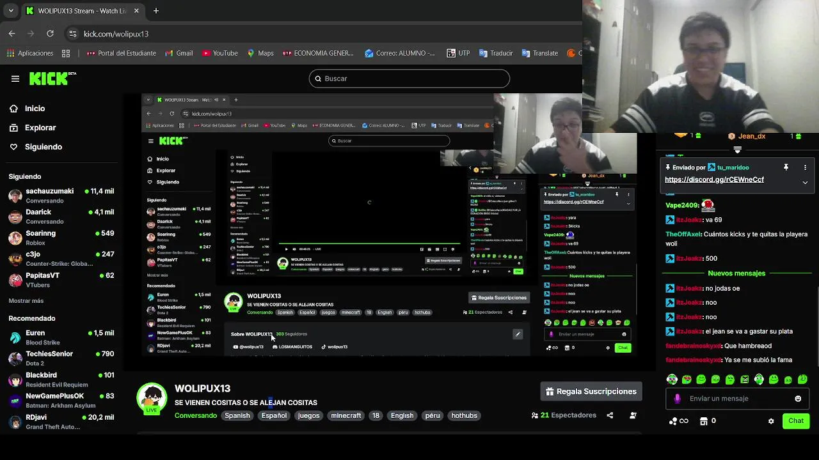Open a new browser tab with plus icon
The image size is (819, 460).
[x=156, y=11]
